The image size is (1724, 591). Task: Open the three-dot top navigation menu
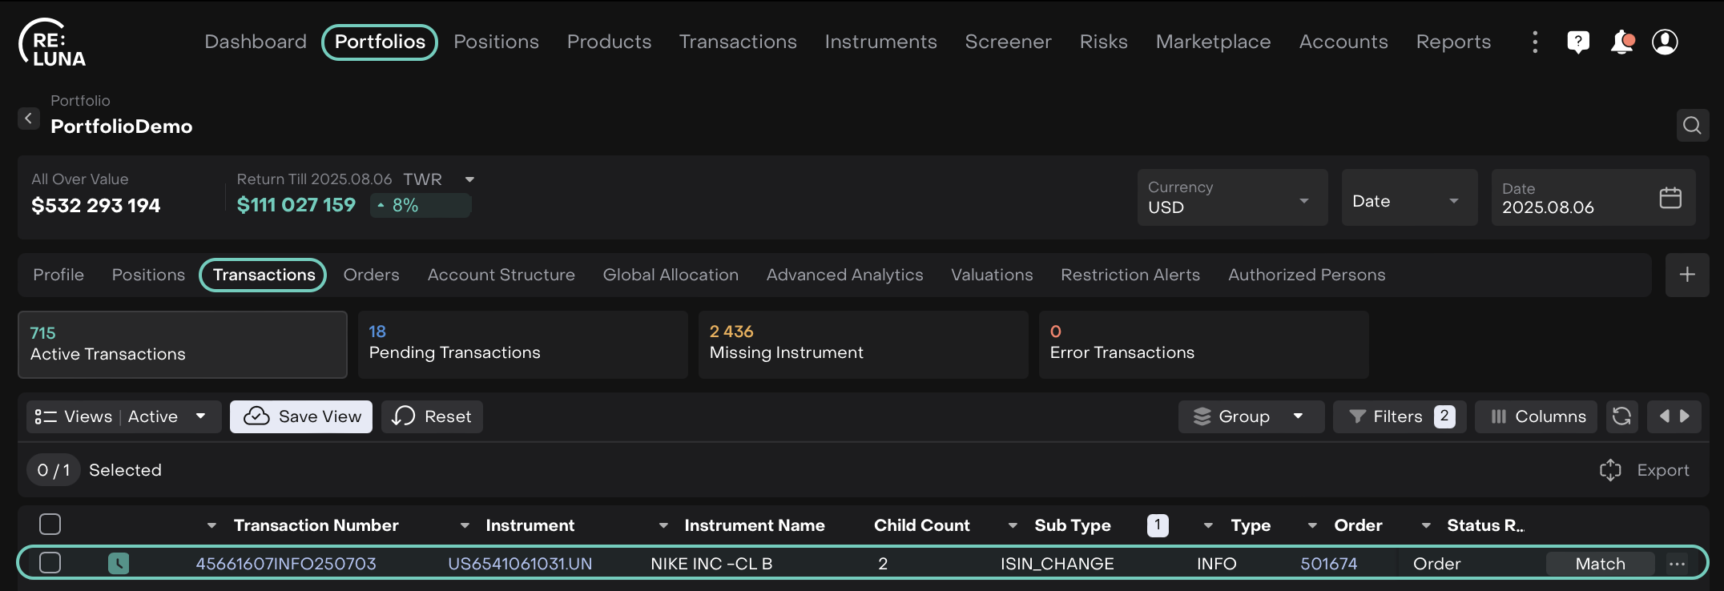[1535, 42]
